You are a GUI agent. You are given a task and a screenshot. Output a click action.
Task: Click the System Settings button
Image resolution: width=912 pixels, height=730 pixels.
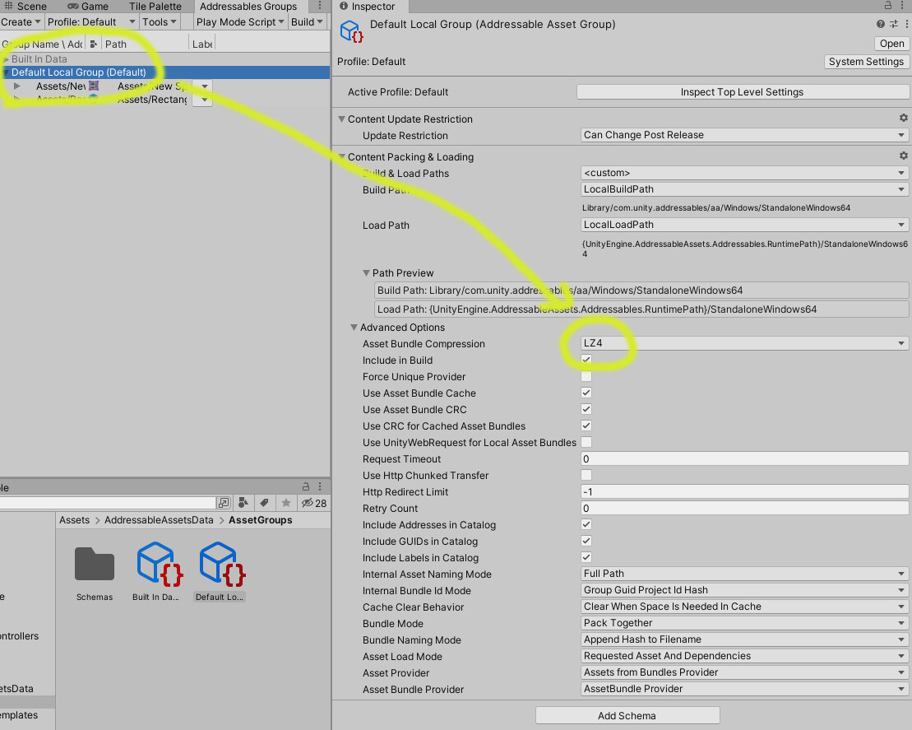pos(866,62)
